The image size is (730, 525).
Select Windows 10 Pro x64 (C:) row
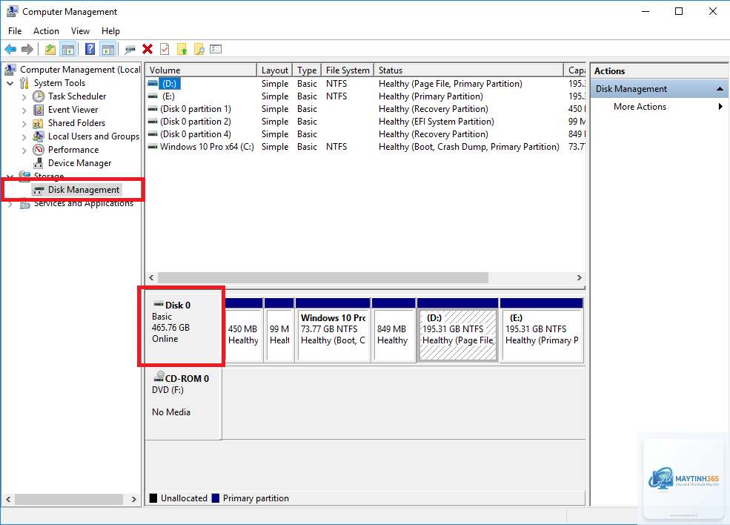tap(365, 147)
